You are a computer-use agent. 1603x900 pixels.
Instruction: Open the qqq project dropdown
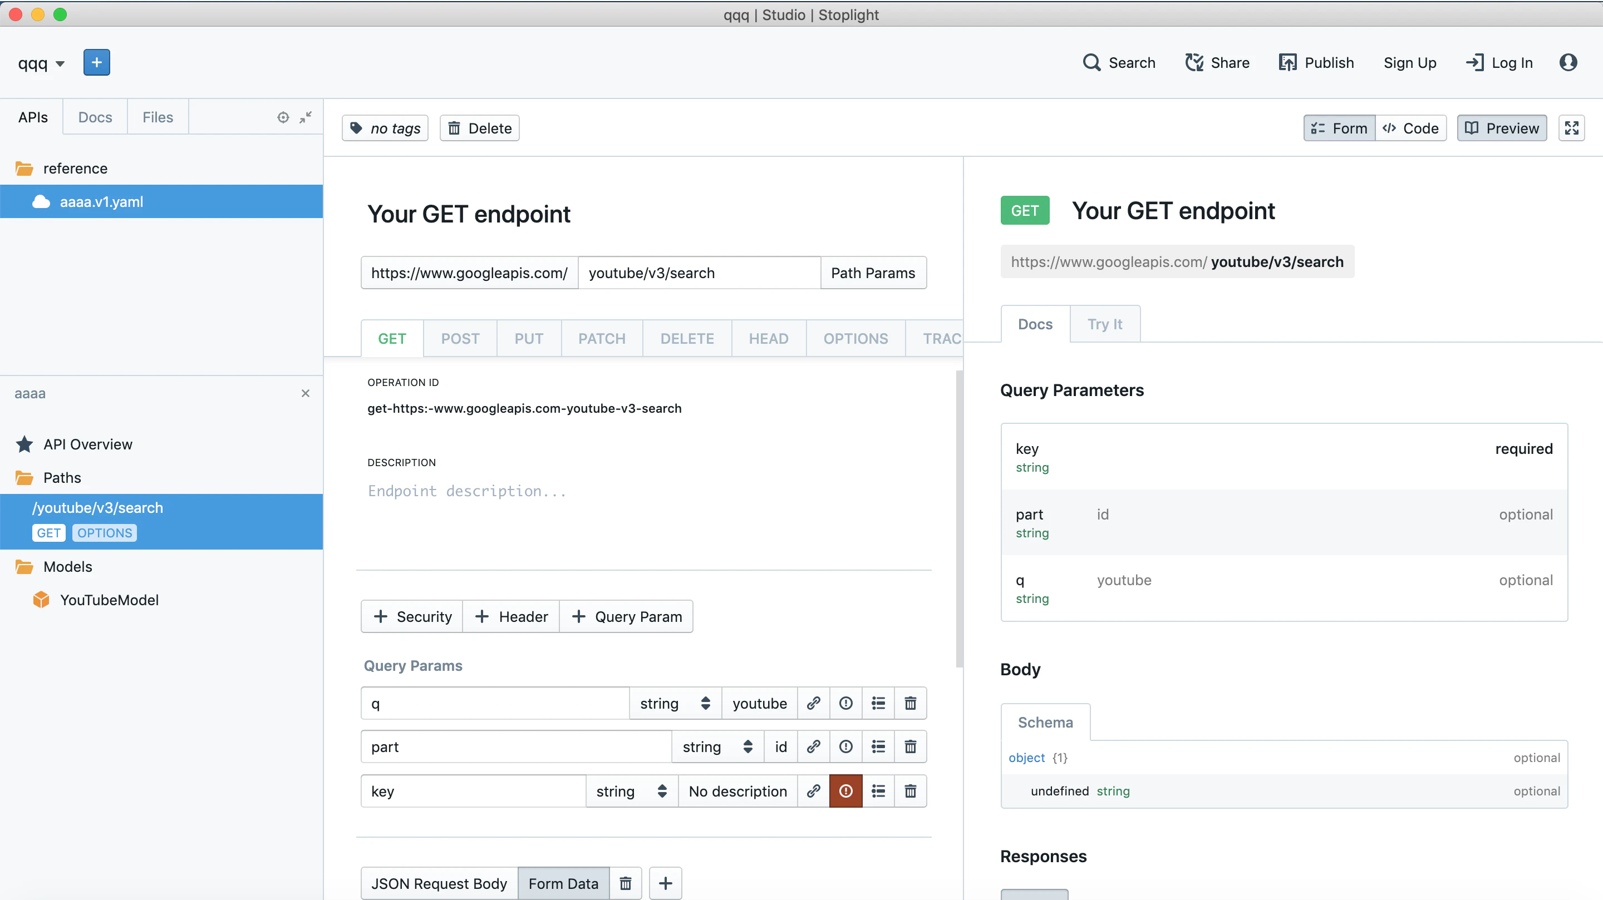(41, 63)
